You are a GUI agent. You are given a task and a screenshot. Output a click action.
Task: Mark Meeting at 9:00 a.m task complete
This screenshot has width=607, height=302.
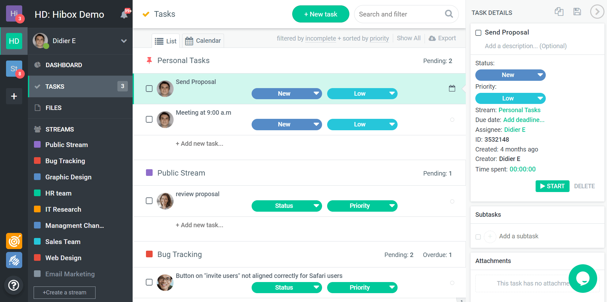tap(149, 119)
